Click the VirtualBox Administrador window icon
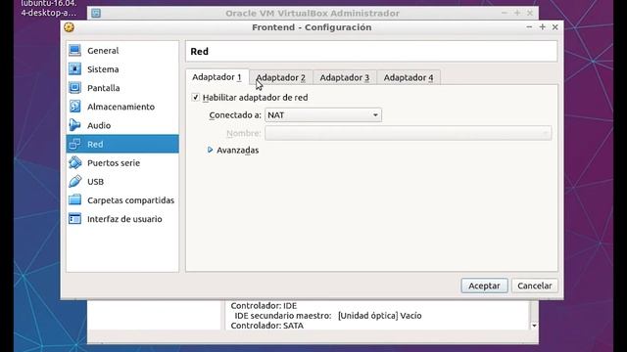 96,13
